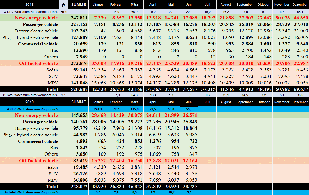Select the 2018 grand total 520.687
The height and width of the screenshot is (195, 309).
pos(79,89)
